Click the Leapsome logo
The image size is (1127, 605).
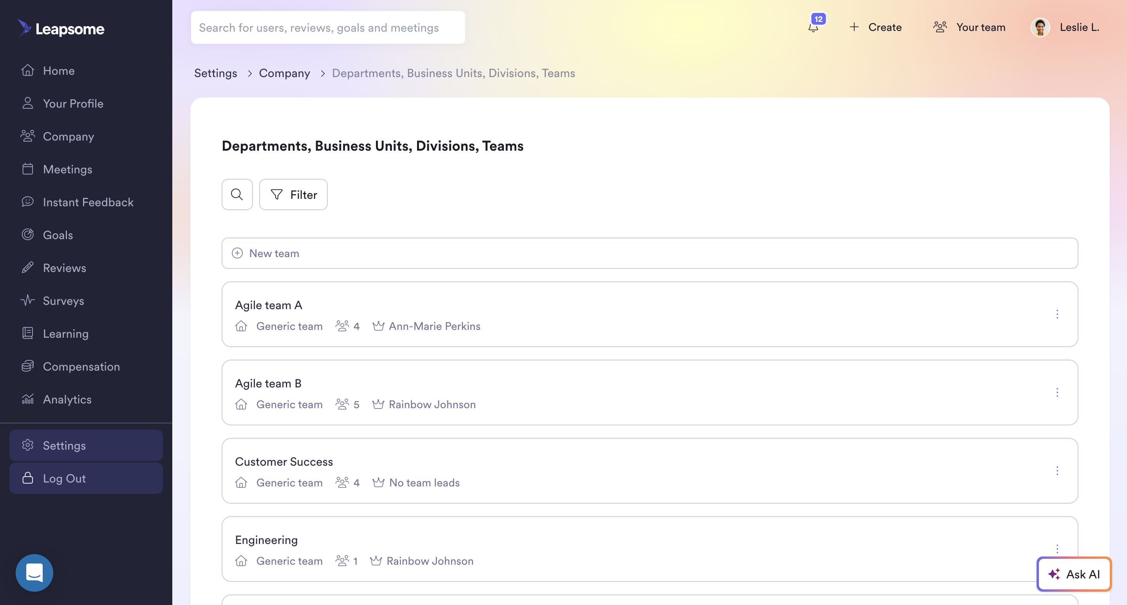[x=61, y=29]
